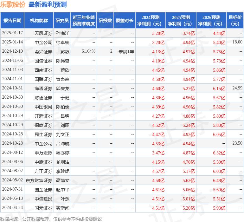Click the institution 财通证券
The width and height of the screenshot is (244, 222).
[43, 98]
